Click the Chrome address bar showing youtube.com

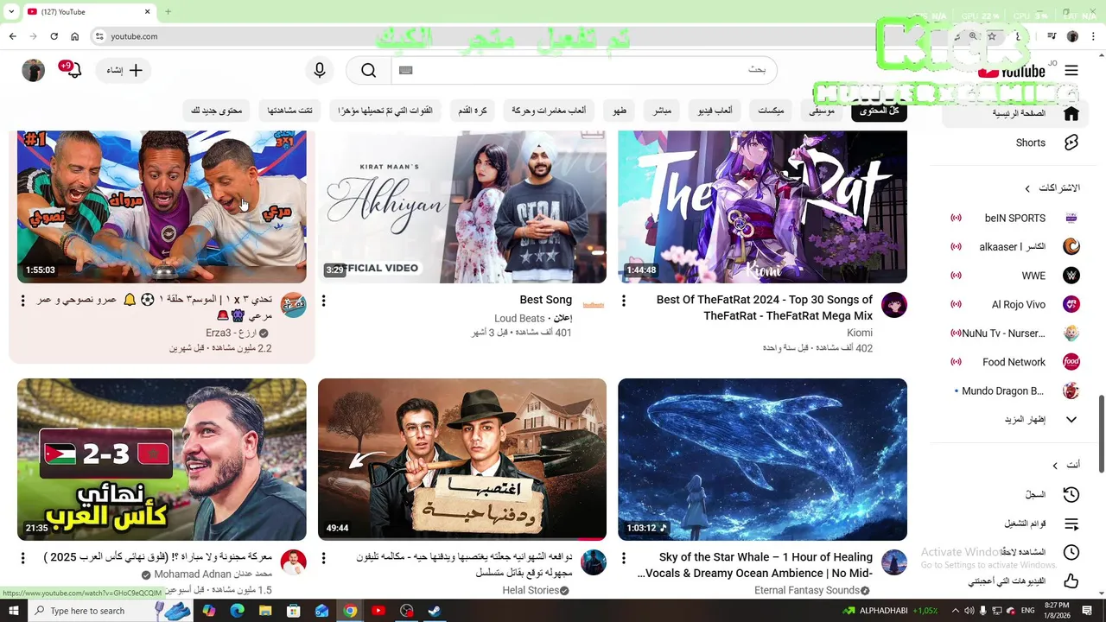point(518,36)
